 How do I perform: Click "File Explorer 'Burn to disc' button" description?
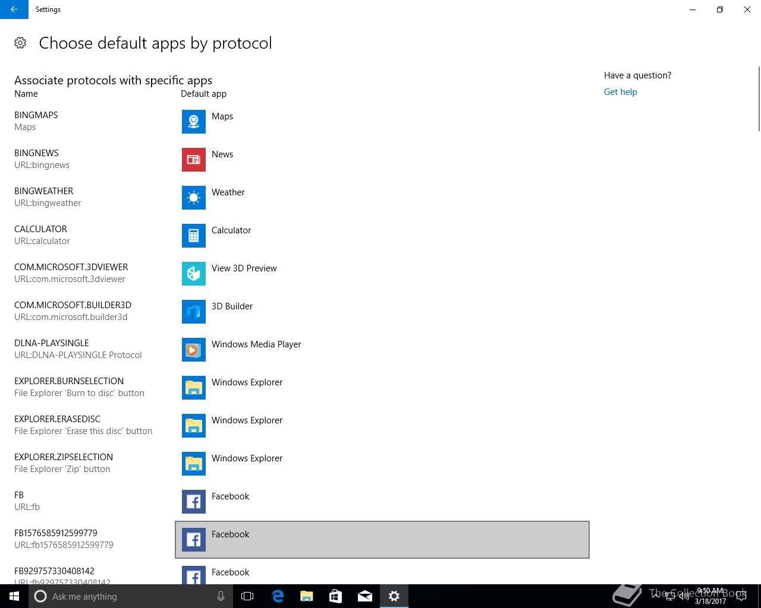click(79, 393)
